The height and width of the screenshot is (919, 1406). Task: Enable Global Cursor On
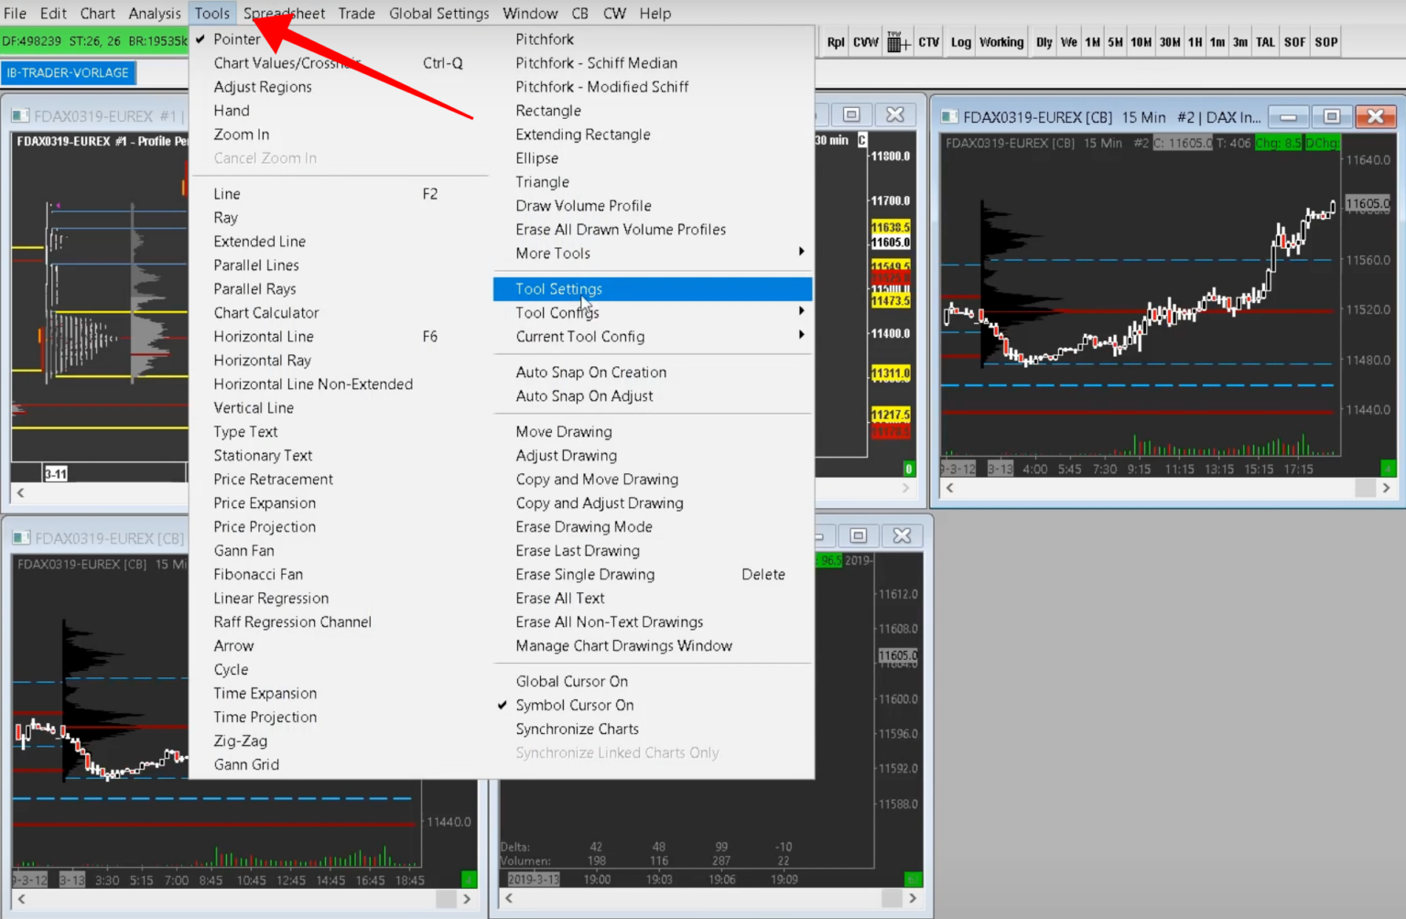click(x=572, y=681)
